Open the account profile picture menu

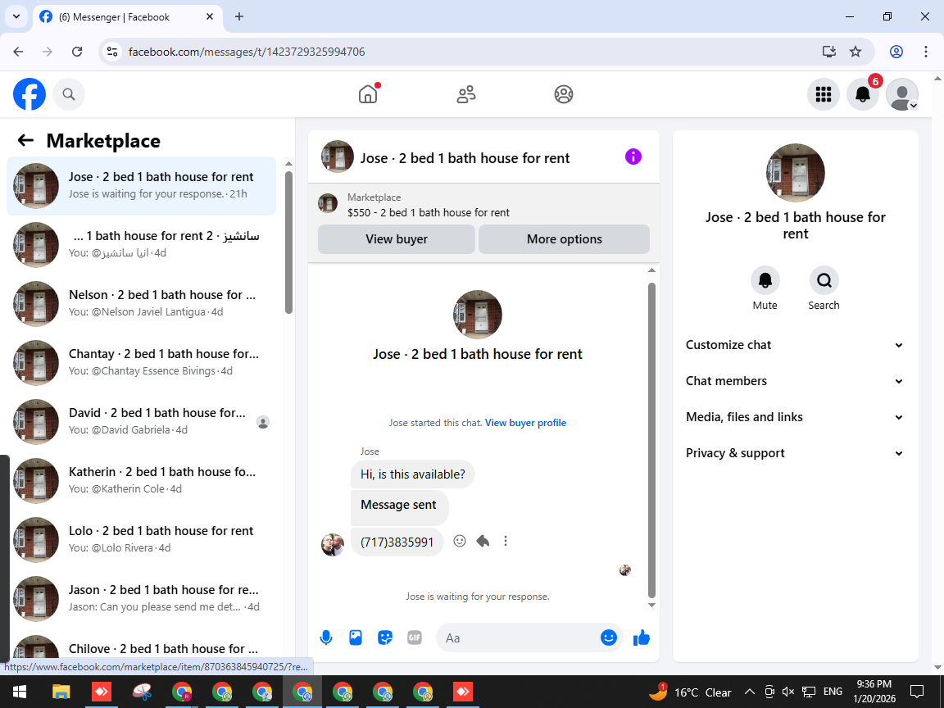click(x=902, y=94)
